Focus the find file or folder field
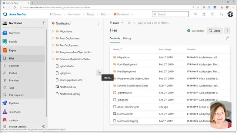The height and width of the screenshot is (133, 237). (153, 23)
